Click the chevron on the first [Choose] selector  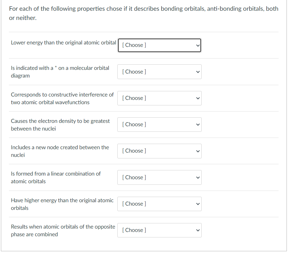coord(197,45)
